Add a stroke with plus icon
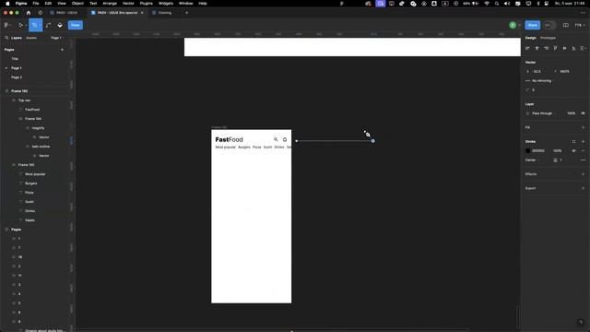This screenshot has height=332, width=590. (583, 141)
